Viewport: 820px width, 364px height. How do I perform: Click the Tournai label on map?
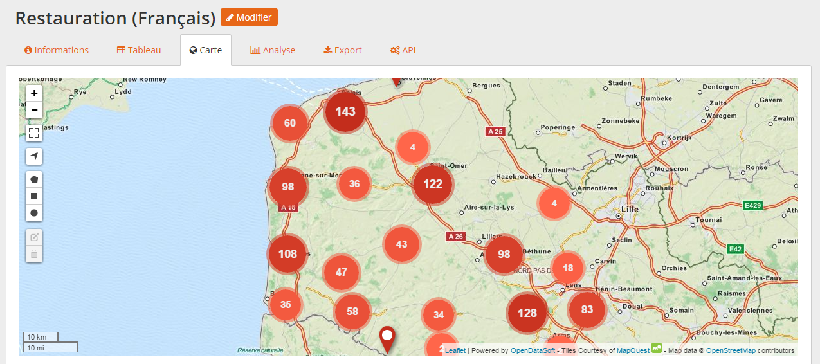pyautogui.click(x=709, y=219)
